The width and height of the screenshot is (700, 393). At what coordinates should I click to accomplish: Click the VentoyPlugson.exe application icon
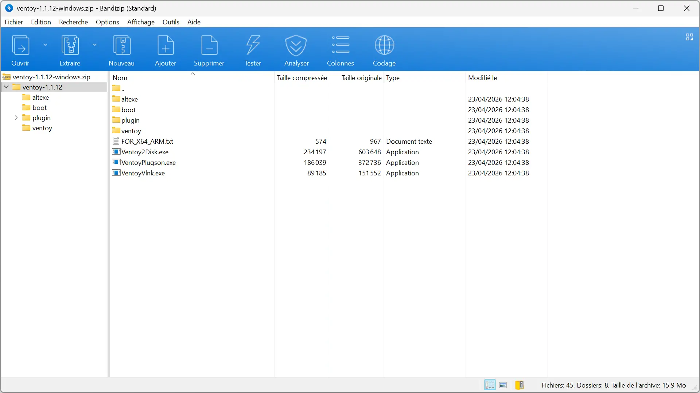116,162
